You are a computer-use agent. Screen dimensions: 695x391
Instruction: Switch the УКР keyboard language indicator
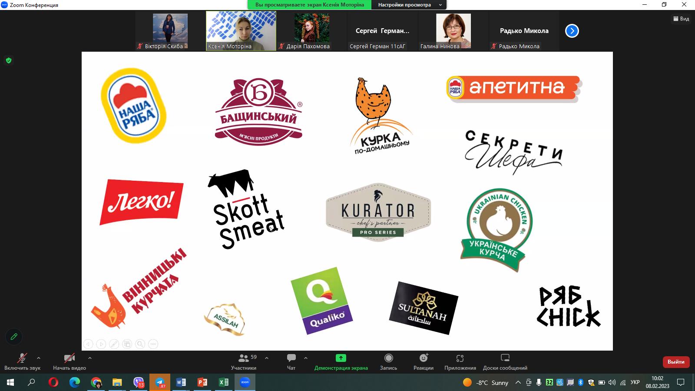[635, 382]
